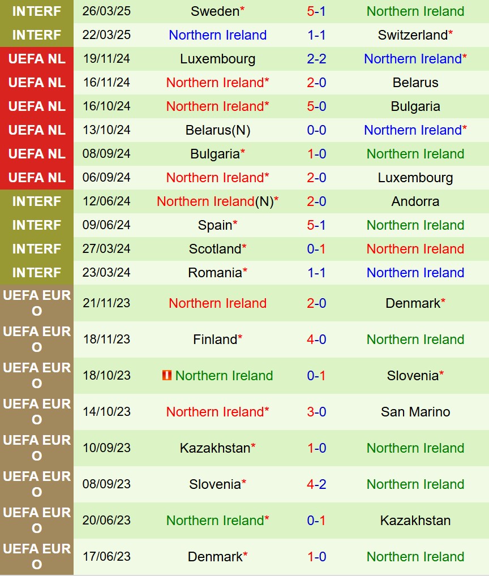Click the red card icon beside Northern Ireland
This screenshot has height=576, width=489.
167,375
